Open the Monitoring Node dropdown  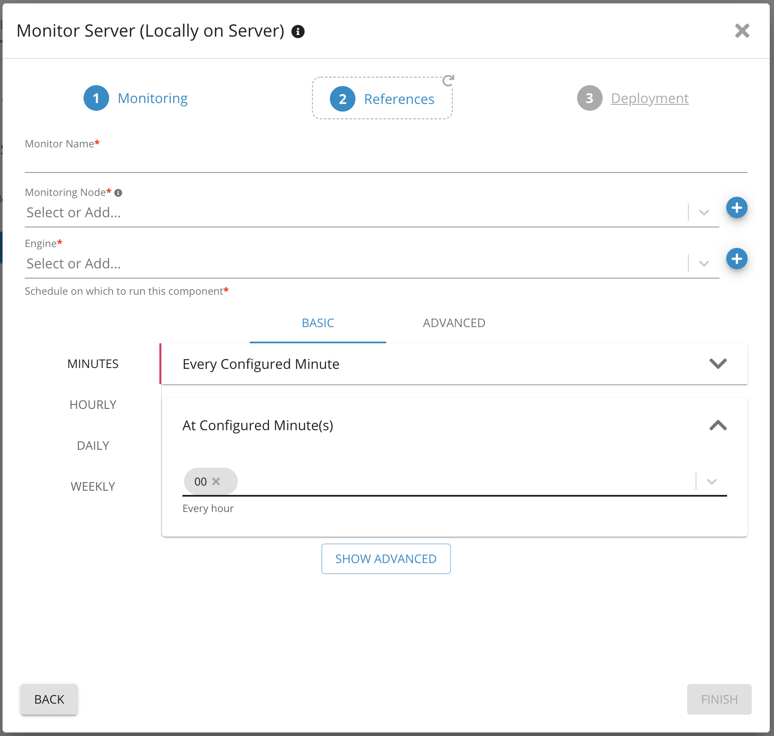(x=704, y=213)
